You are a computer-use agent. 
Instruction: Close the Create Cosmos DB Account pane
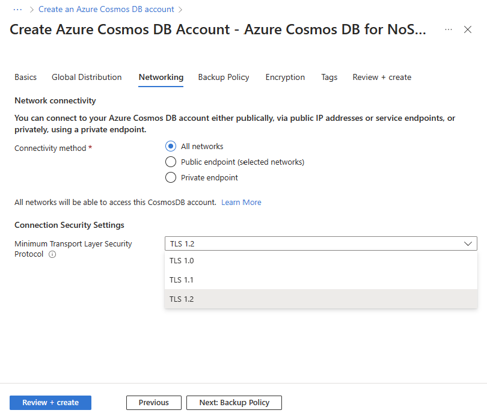coord(468,29)
